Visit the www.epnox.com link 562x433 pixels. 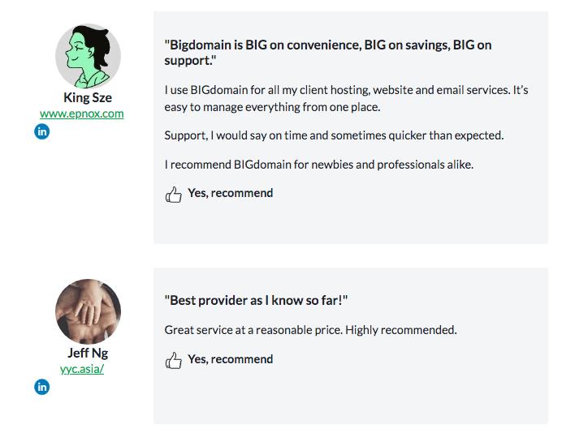point(82,114)
